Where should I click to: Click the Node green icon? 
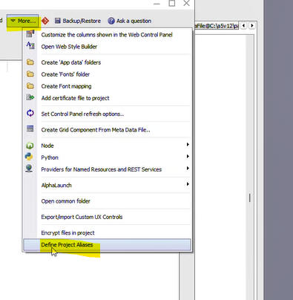(30, 146)
